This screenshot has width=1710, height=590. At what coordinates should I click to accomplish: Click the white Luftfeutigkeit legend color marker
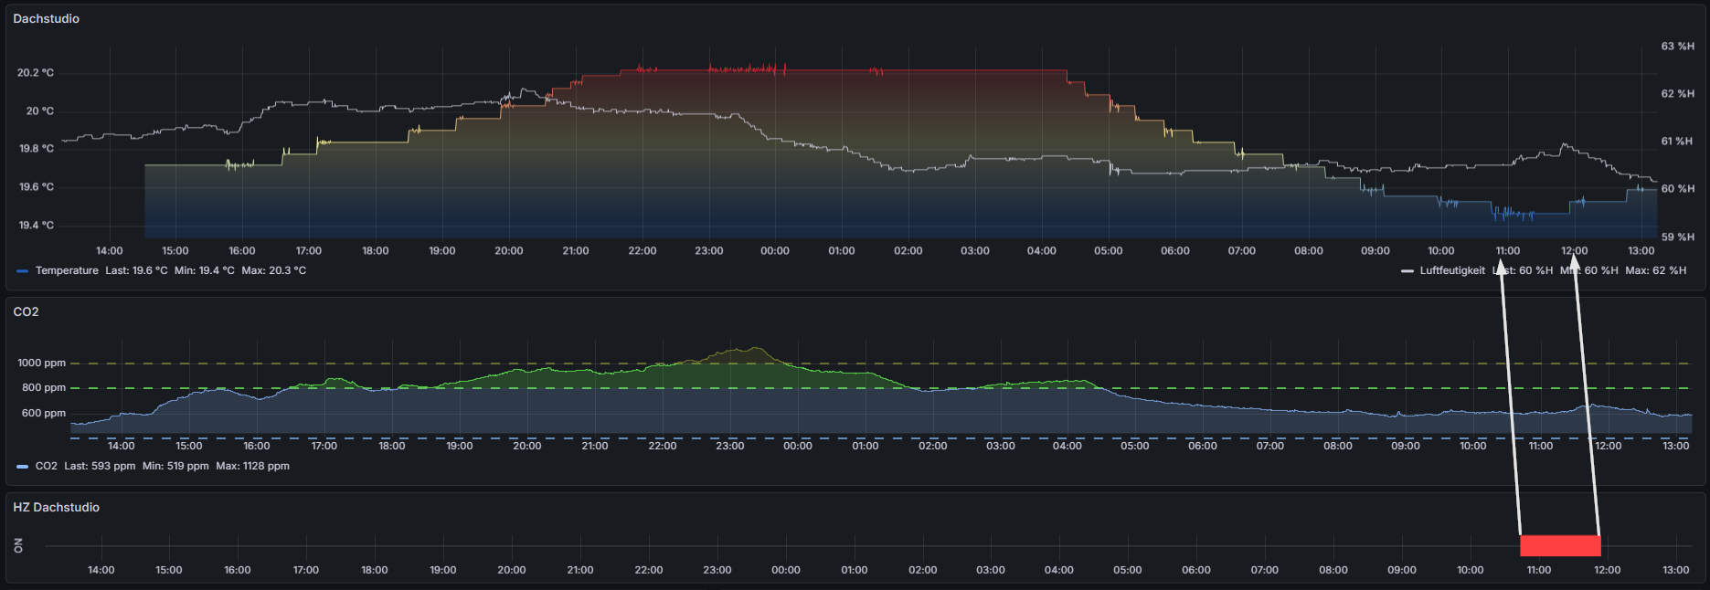tap(1407, 271)
